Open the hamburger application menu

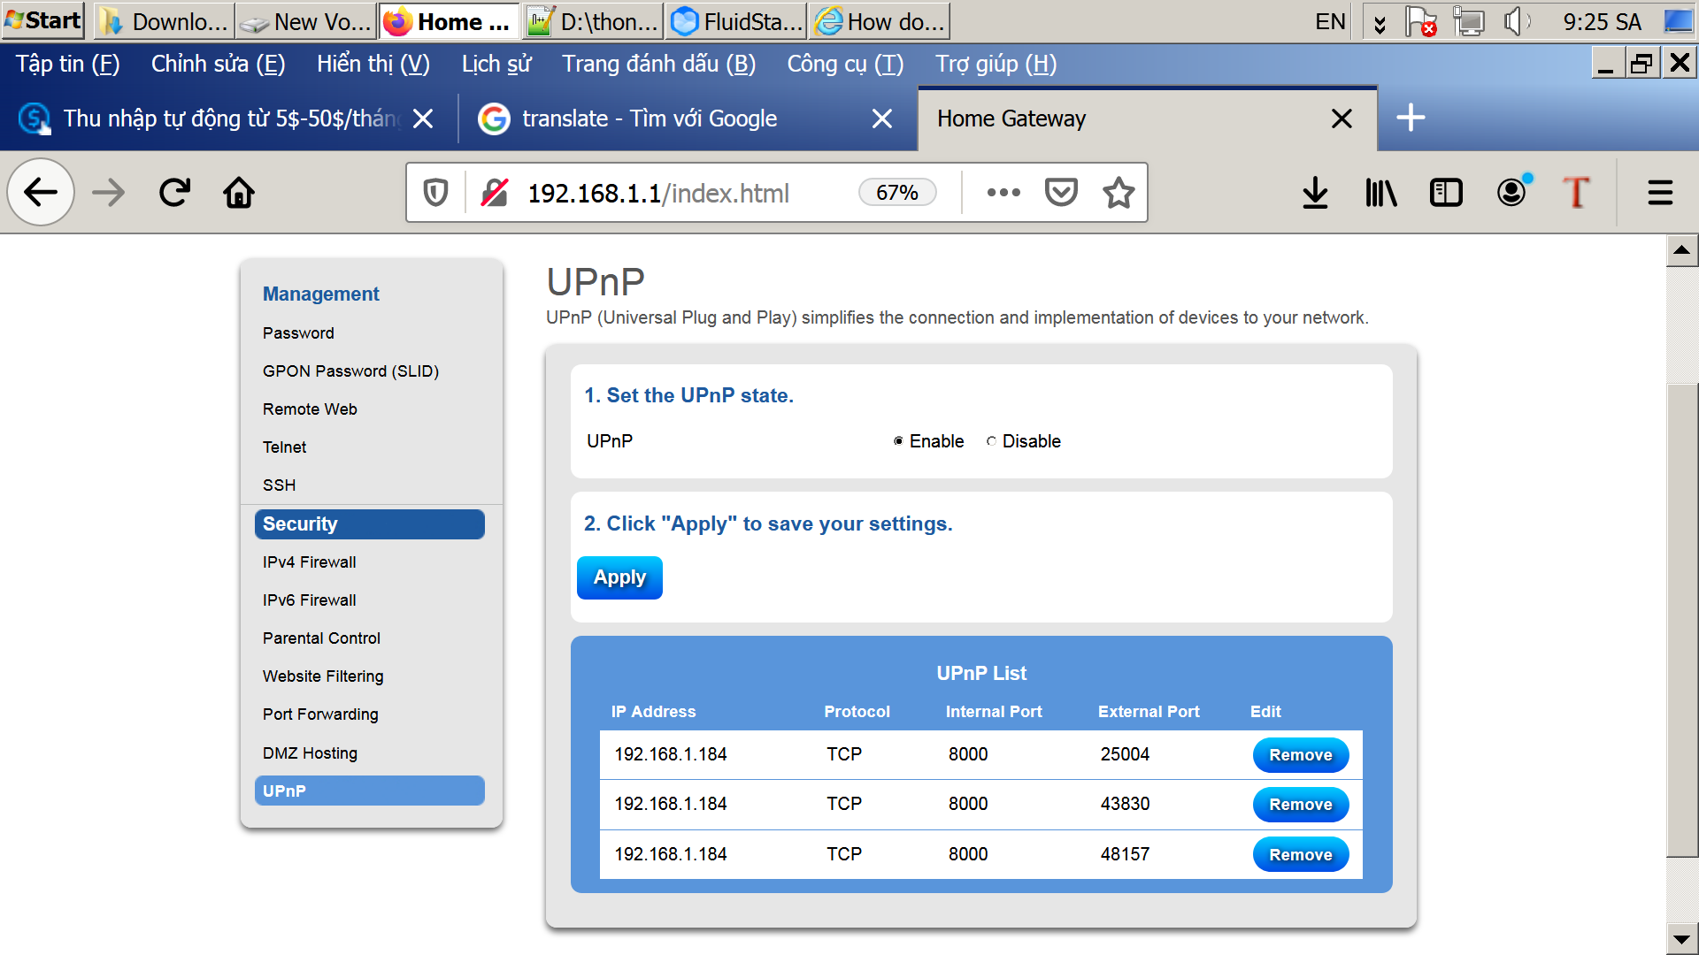pos(1660,193)
